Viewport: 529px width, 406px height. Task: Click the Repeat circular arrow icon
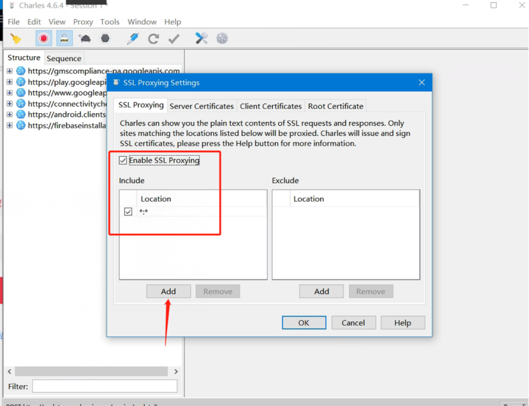tap(153, 38)
